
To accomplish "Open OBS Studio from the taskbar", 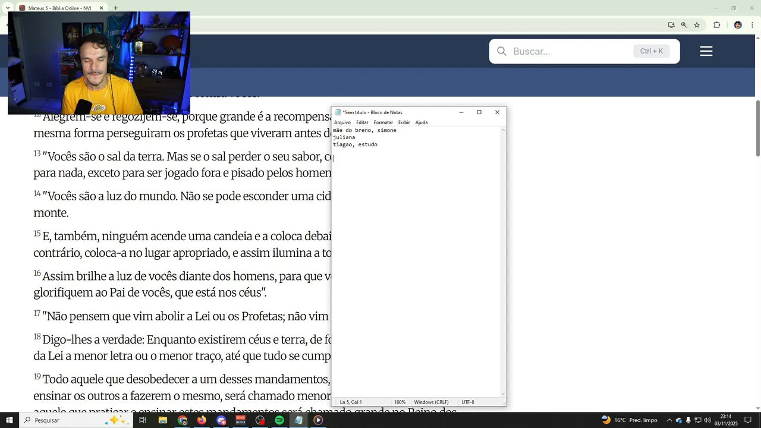I will tap(260, 420).
